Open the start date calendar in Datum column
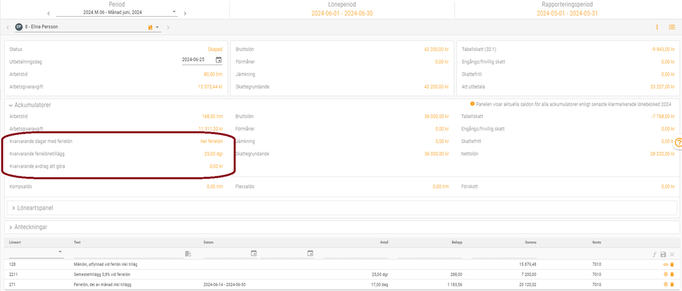Screen dimensions: 682x291 pyautogui.click(x=254, y=253)
